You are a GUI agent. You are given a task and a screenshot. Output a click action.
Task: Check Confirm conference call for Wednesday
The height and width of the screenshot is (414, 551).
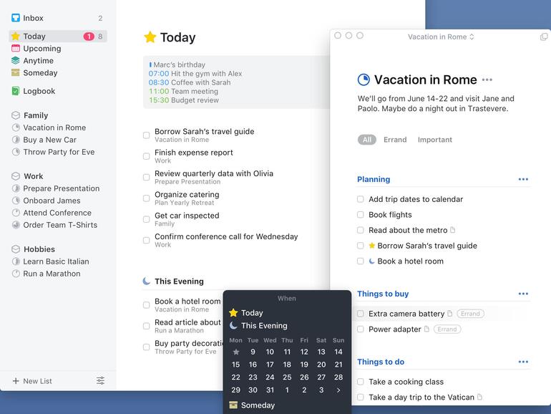147,240
